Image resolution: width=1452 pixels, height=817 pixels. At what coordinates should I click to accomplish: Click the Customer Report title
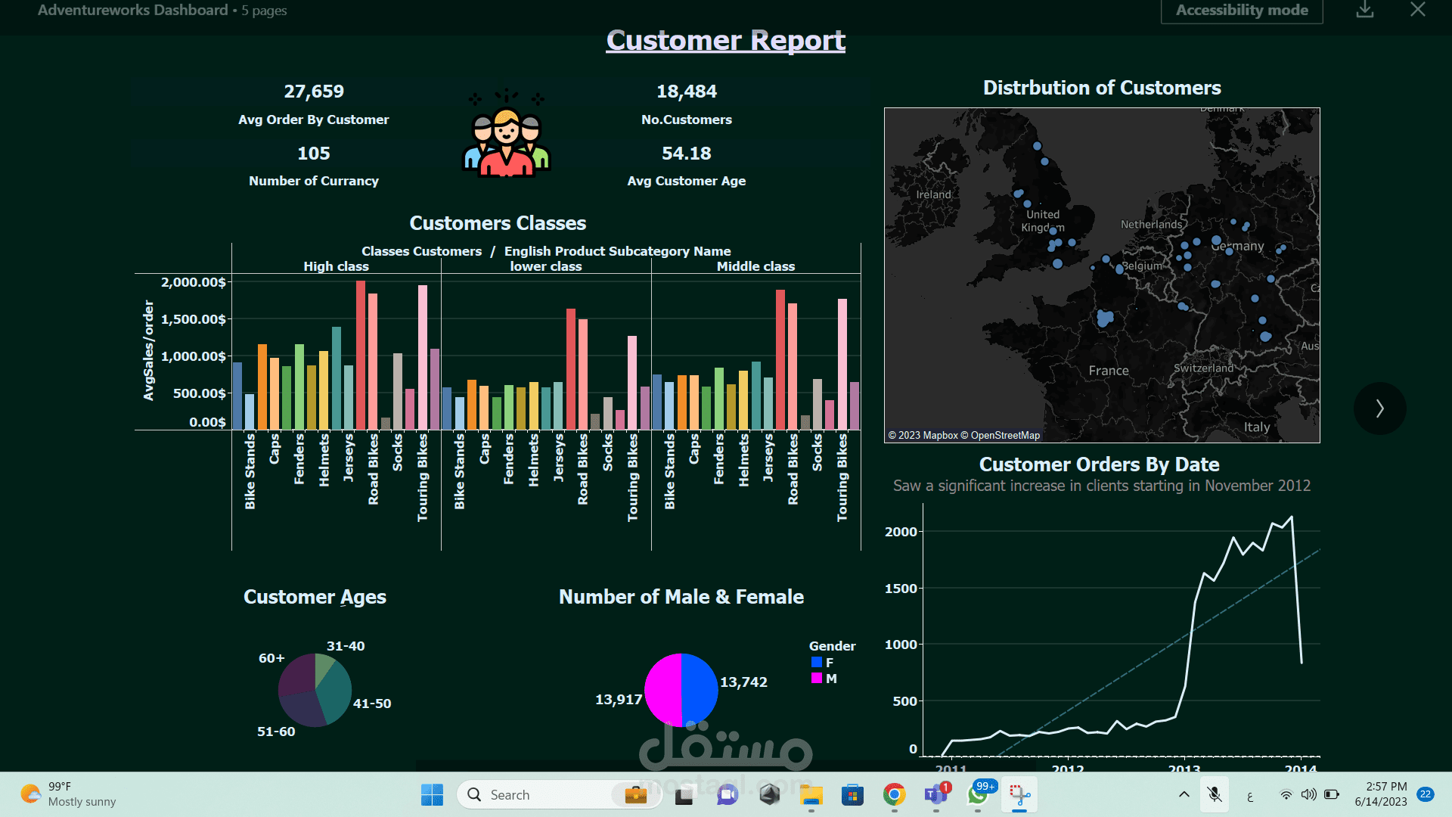725,40
